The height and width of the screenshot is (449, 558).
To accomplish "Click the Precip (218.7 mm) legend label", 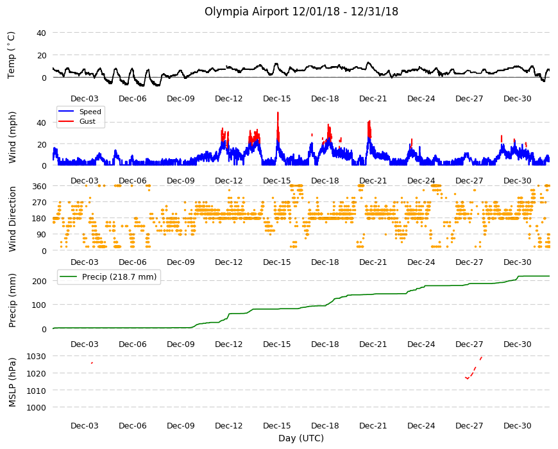I will tap(119, 277).
